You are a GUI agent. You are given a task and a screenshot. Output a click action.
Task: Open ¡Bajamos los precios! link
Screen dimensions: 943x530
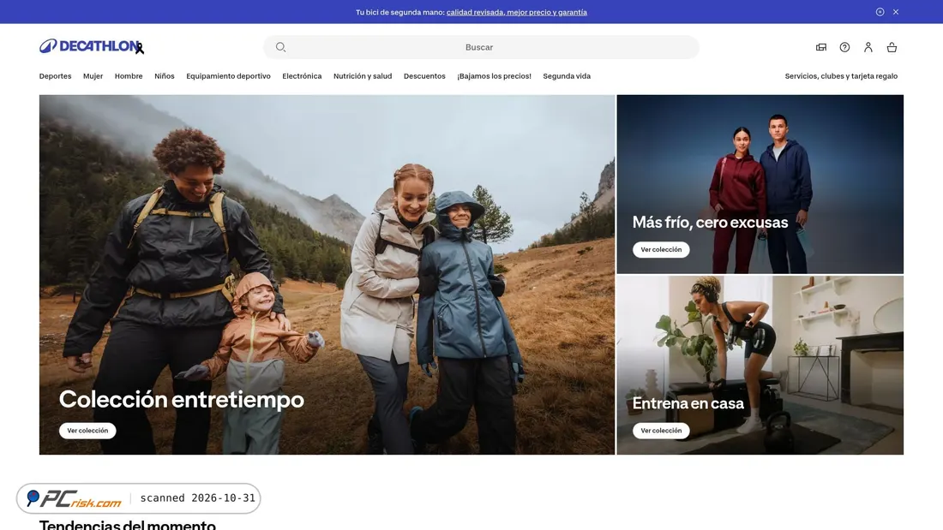pos(495,76)
